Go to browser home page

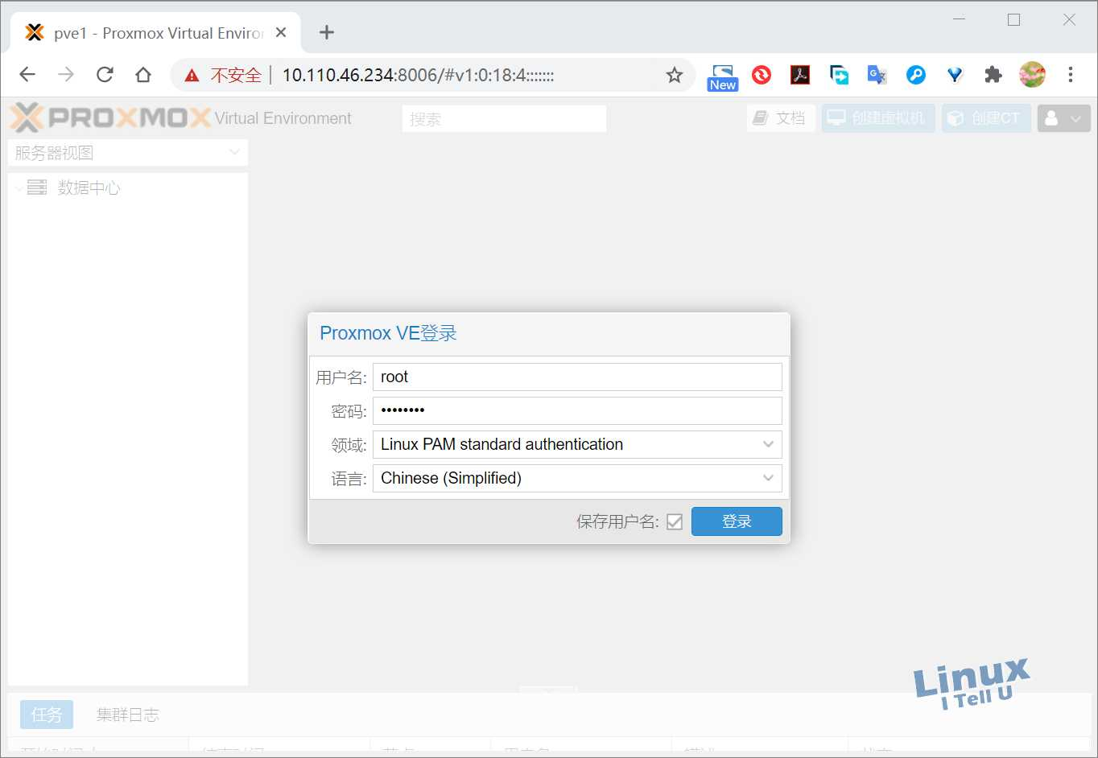[143, 75]
